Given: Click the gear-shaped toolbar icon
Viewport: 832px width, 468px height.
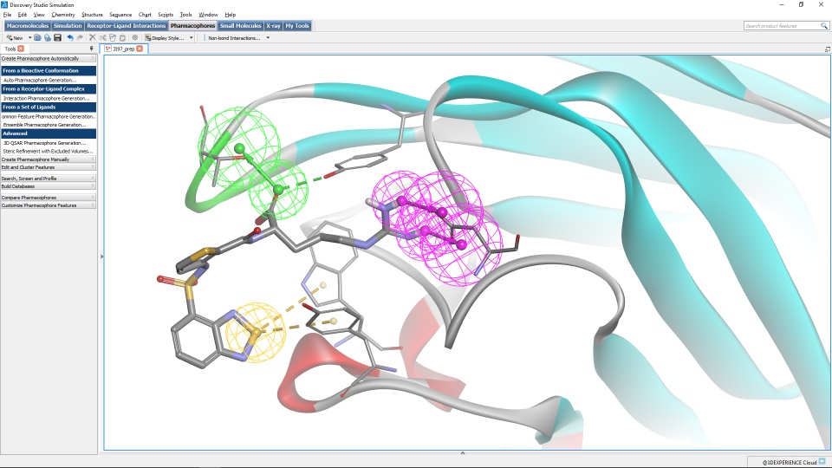Looking at the screenshot, I should click(135, 37).
